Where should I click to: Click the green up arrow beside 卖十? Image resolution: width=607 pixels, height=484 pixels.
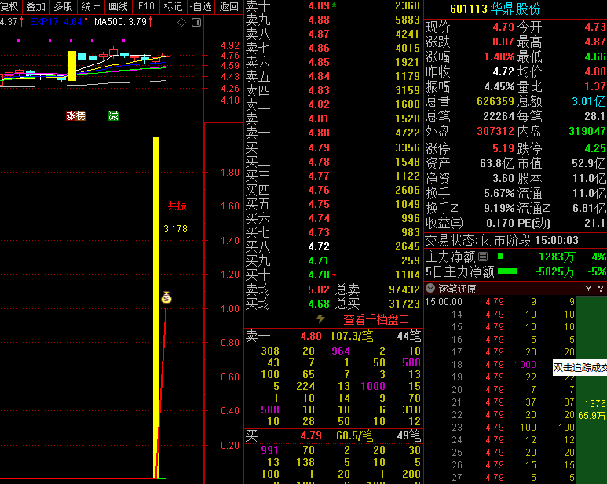click(335, 5)
